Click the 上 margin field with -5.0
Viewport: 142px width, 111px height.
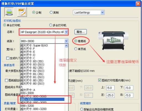pyautogui.click(x=110, y=88)
